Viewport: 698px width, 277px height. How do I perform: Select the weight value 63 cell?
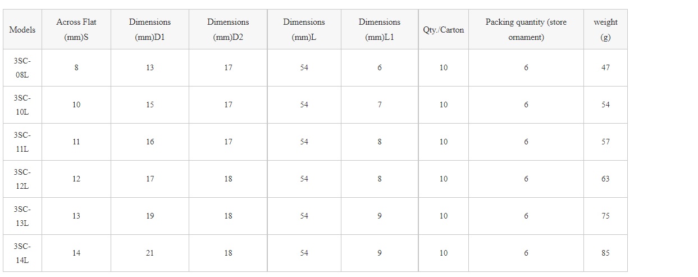coord(605,179)
